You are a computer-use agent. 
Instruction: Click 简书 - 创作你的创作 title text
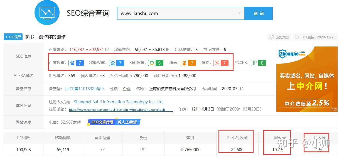45,37
